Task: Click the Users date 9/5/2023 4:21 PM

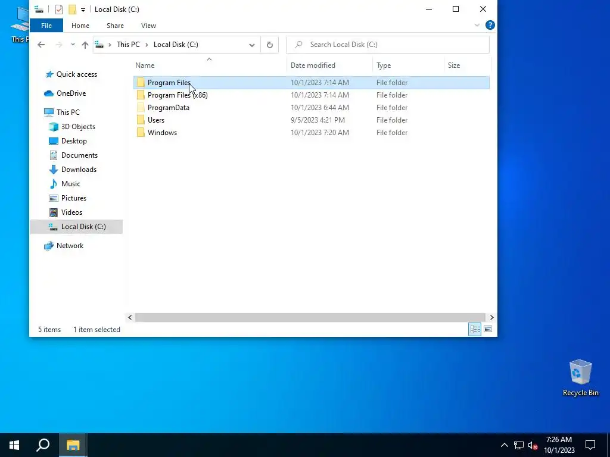Action: (x=318, y=120)
